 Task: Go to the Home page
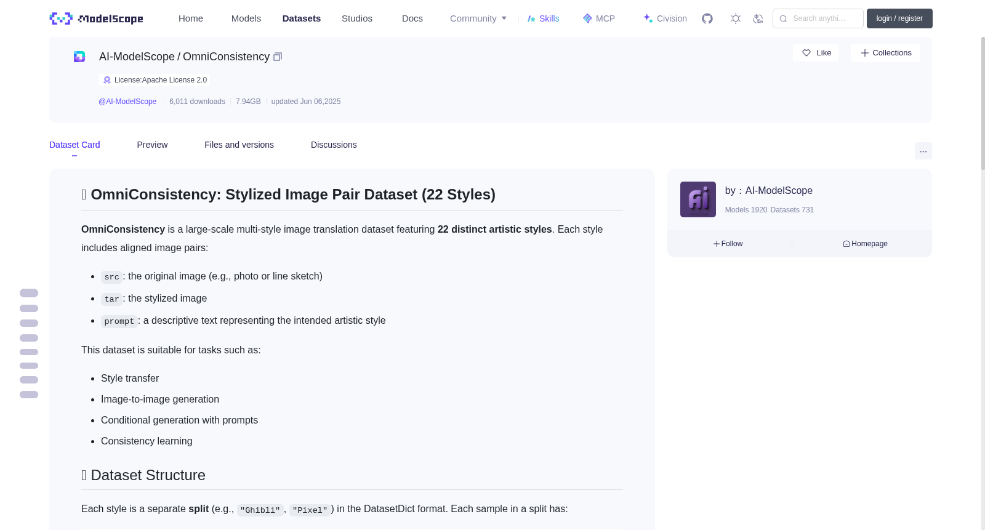191,18
